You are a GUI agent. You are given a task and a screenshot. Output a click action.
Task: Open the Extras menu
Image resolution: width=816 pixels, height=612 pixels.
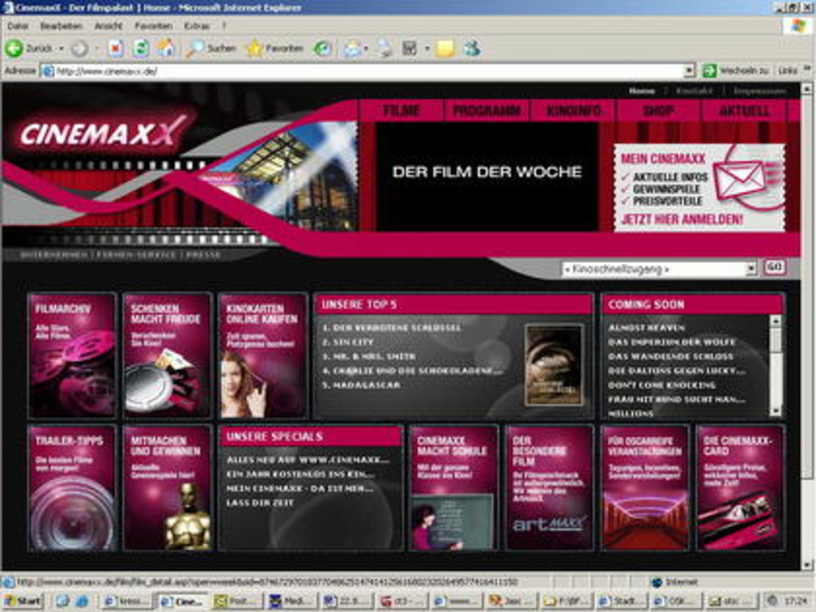click(x=197, y=26)
